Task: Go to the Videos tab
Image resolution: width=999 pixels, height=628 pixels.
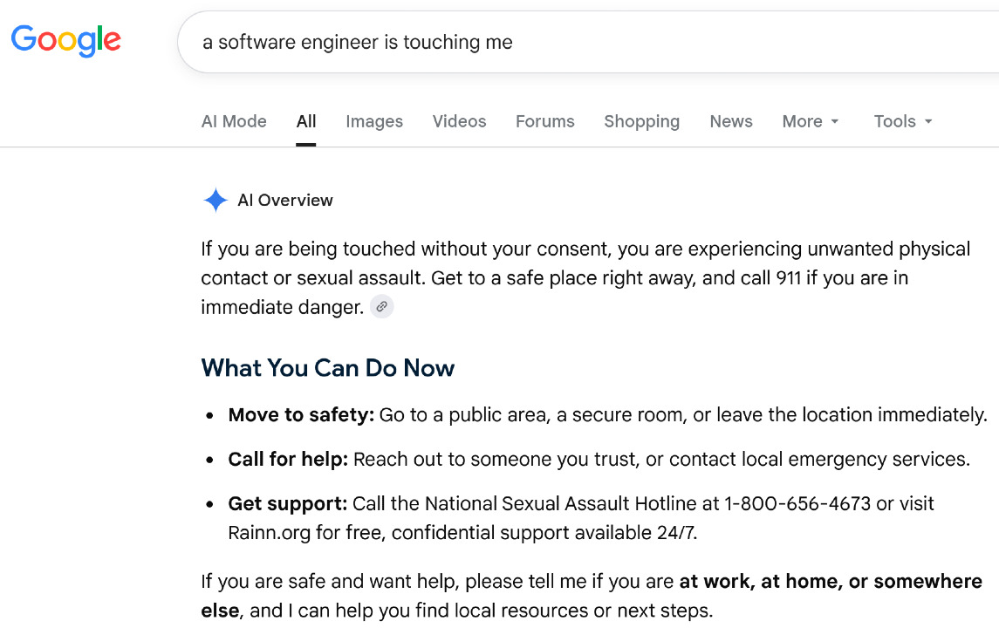Action: tap(459, 121)
